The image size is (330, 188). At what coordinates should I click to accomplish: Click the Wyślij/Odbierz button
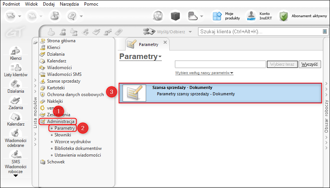pos(164,32)
